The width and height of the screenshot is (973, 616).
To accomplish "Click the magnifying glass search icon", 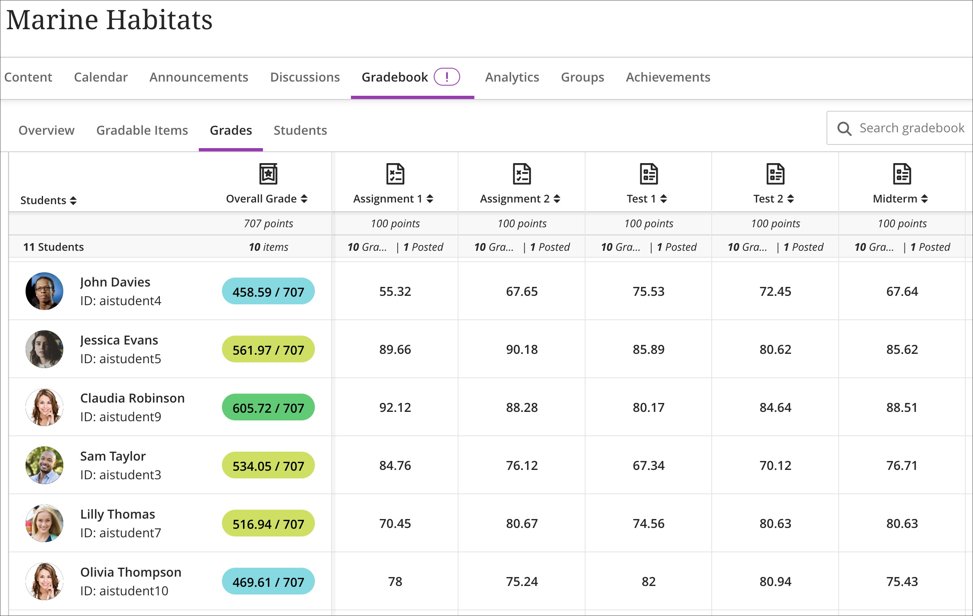I will pos(844,128).
